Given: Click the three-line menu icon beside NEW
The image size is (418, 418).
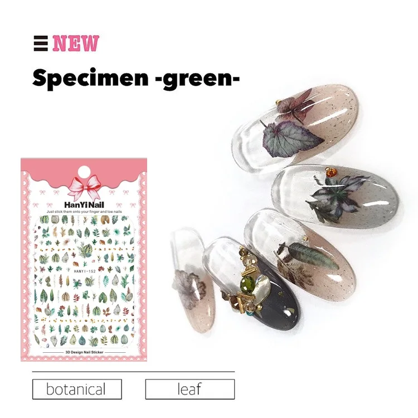Looking at the screenshot, I should click(x=41, y=43).
